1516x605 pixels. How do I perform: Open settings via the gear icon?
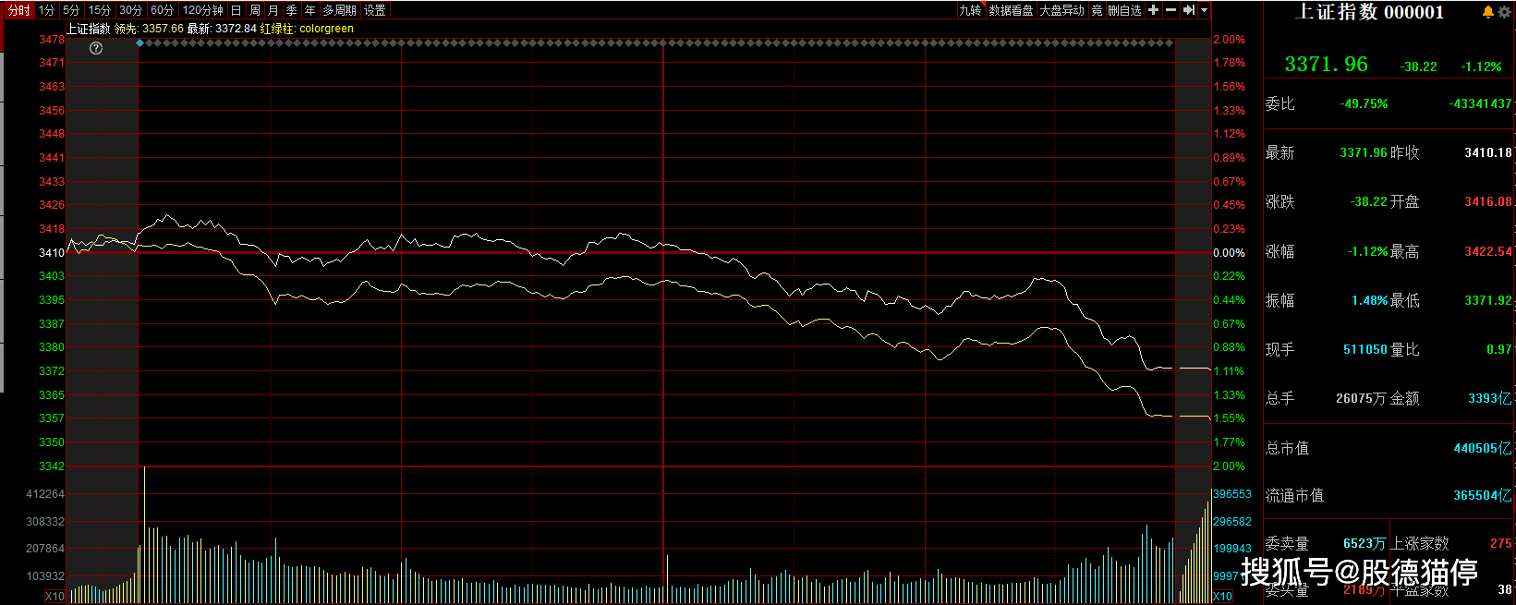(x=1504, y=12)
